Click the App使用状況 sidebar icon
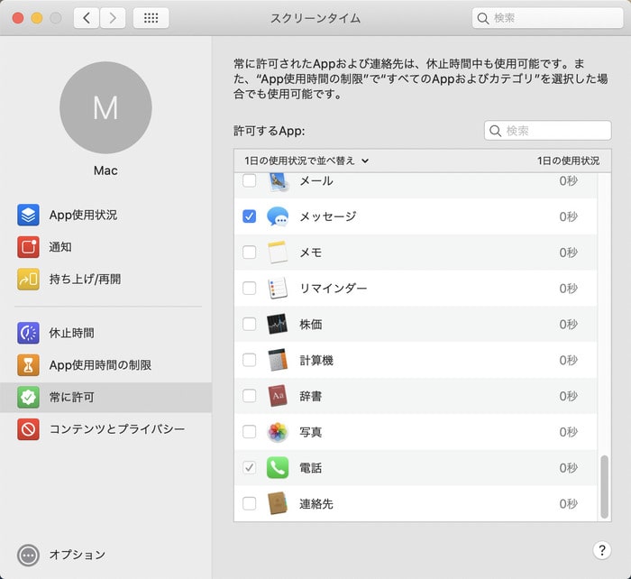Viewport: 631px width, 579px height. [28, 215]
